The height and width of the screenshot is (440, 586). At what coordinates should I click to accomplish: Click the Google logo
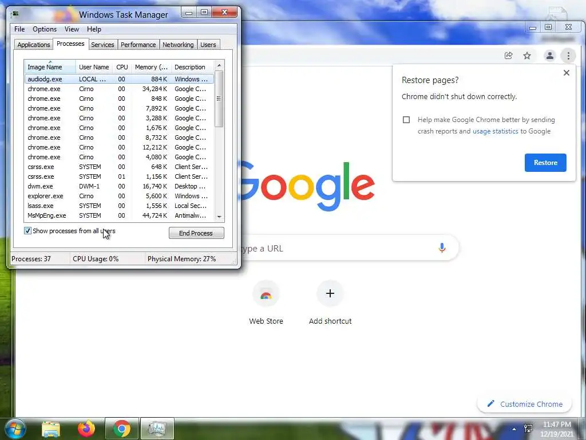pyautogui.click(x=307, y=186)
